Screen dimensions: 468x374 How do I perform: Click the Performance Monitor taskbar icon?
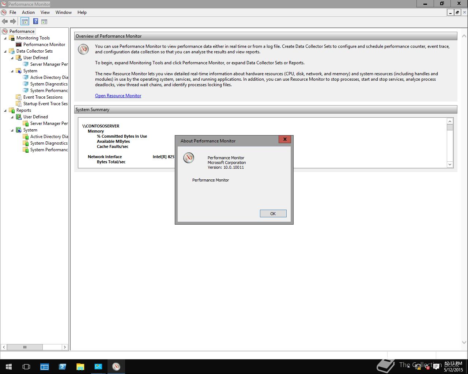pos(116,367)
